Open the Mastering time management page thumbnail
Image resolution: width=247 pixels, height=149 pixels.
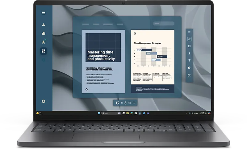pos(103,61)
